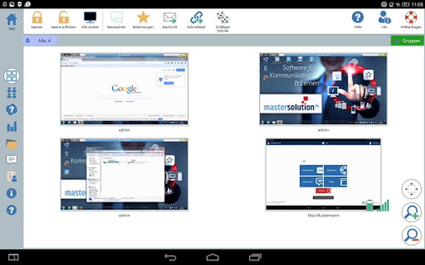
Task: Open the folder icon in sidebar
Action: pyautogui.click(x=12, y=144)
